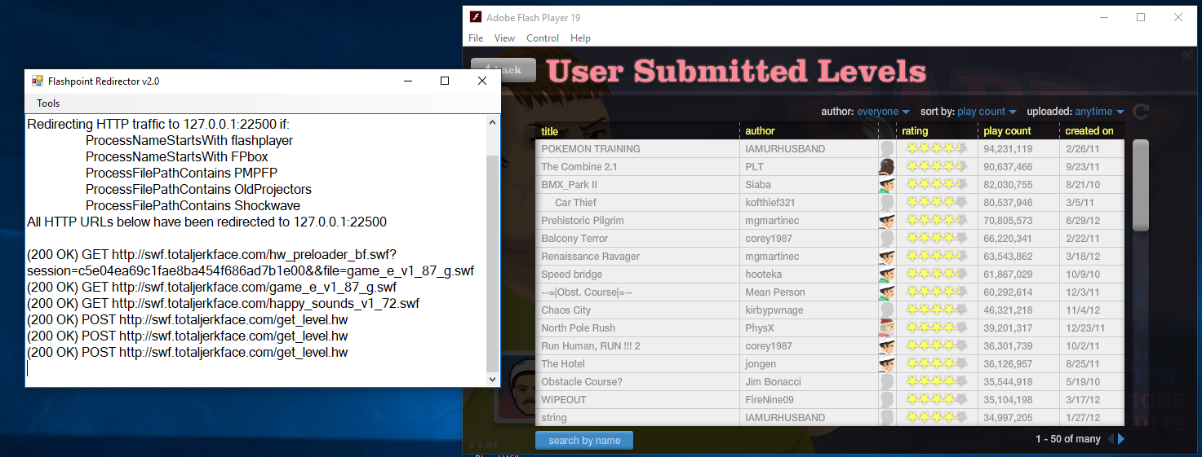Click the Adobe Flash Player title bar icon

[x=475, y=17]
